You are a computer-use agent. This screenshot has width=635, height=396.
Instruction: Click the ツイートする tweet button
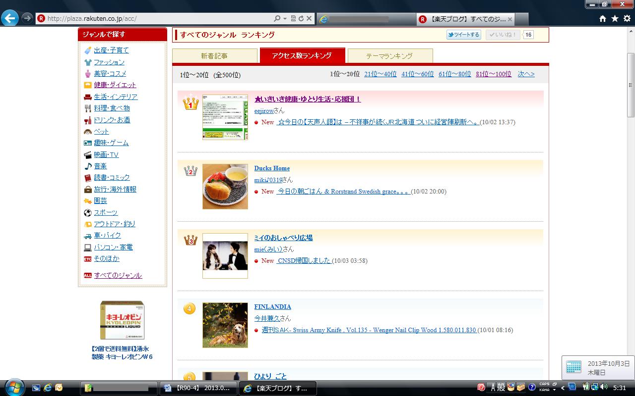coord(463,35)
